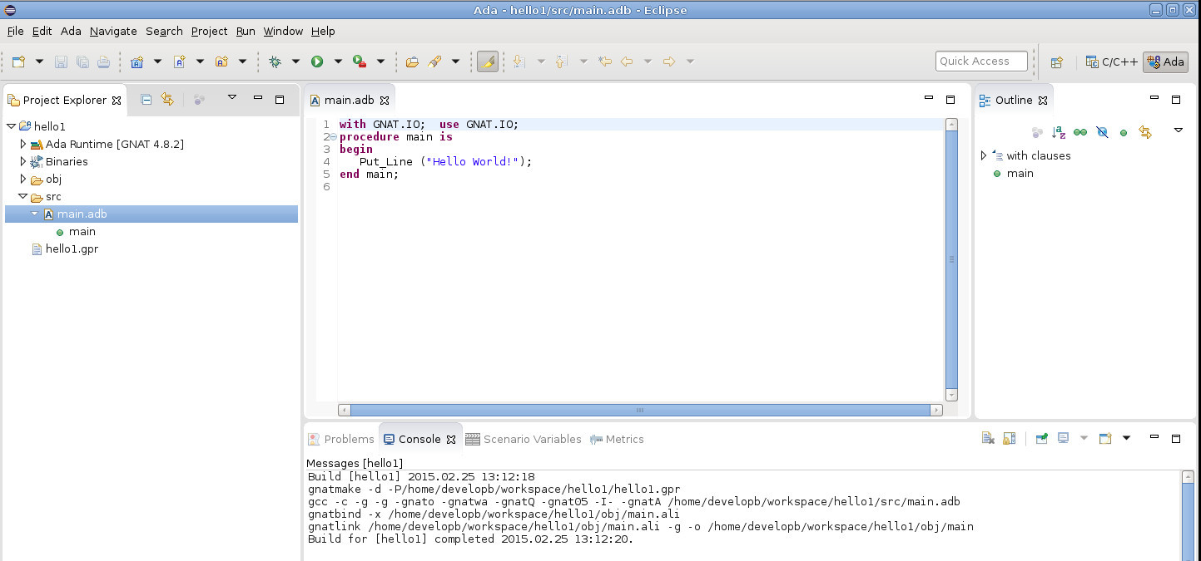
Task: Clear the Console output
Action: [988, 439]
